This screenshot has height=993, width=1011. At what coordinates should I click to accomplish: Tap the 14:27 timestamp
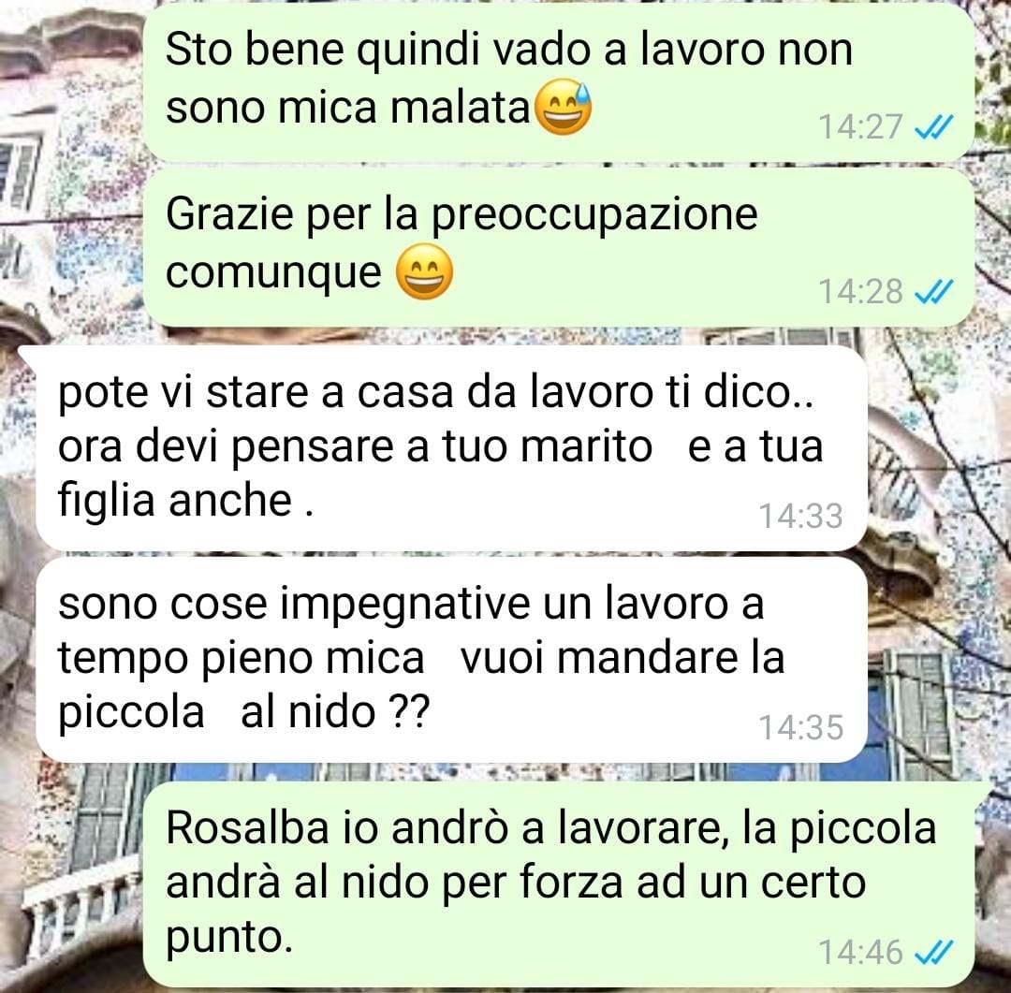[x=860, y=127]
